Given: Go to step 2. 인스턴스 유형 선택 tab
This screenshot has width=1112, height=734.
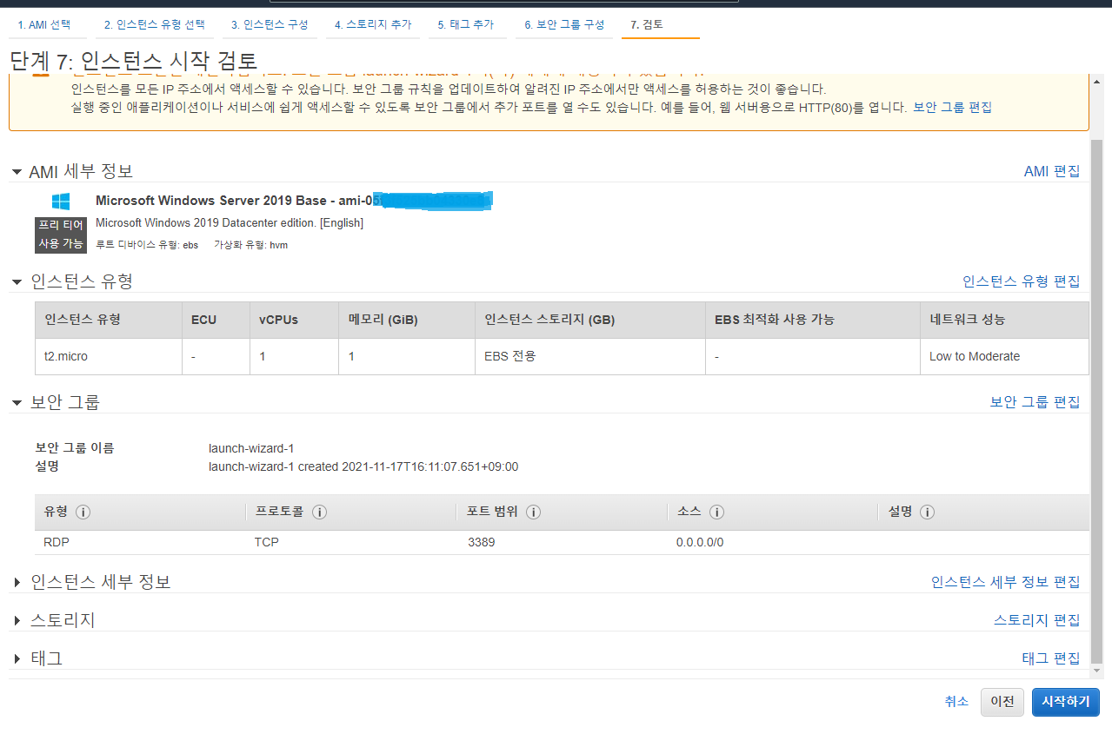Looking at the screenshot, I should [155, 25].
